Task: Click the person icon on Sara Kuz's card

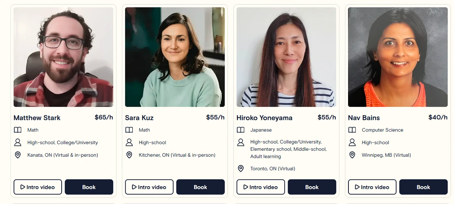Action: 129,142
